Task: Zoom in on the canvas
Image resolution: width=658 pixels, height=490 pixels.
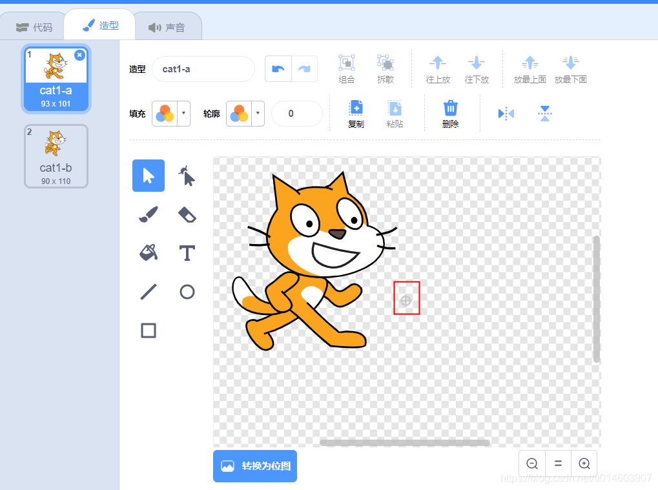Action: [x=584, y=463]
